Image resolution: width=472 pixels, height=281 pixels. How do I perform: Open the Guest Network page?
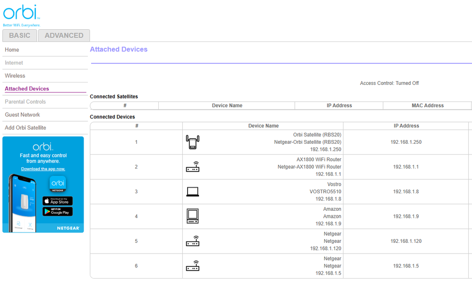pyautogui.click(x=22, y=115)
